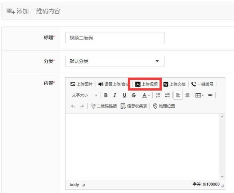
Task: Open the text color picker
Action: [x=146, y=95]
